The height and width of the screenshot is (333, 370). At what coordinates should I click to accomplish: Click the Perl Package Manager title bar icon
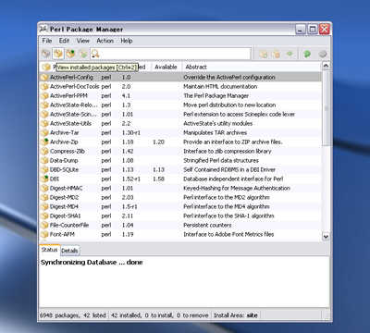coord(44,29)
